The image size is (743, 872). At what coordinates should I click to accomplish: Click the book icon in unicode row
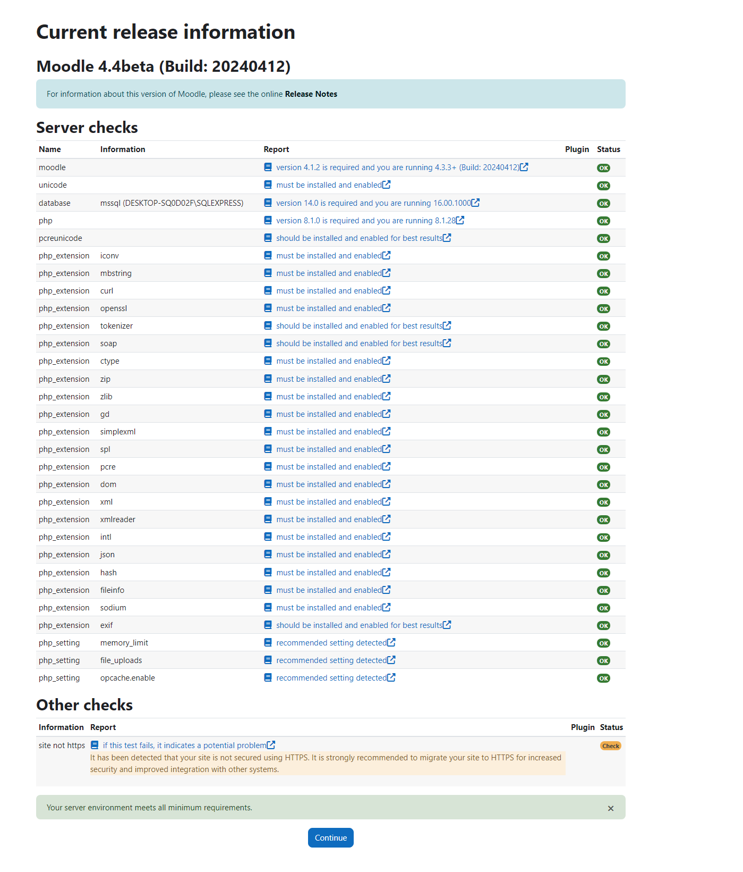coord(268,185)
